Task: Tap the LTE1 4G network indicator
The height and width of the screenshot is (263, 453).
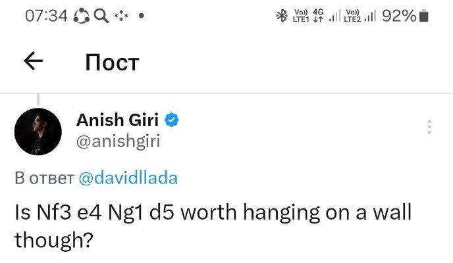Action: (308, 16)
